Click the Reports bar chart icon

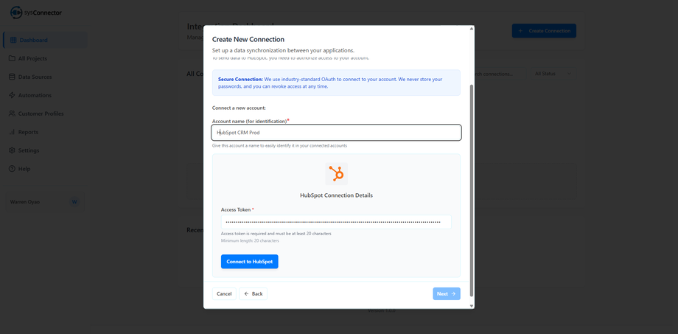click(x=12, y=132)
